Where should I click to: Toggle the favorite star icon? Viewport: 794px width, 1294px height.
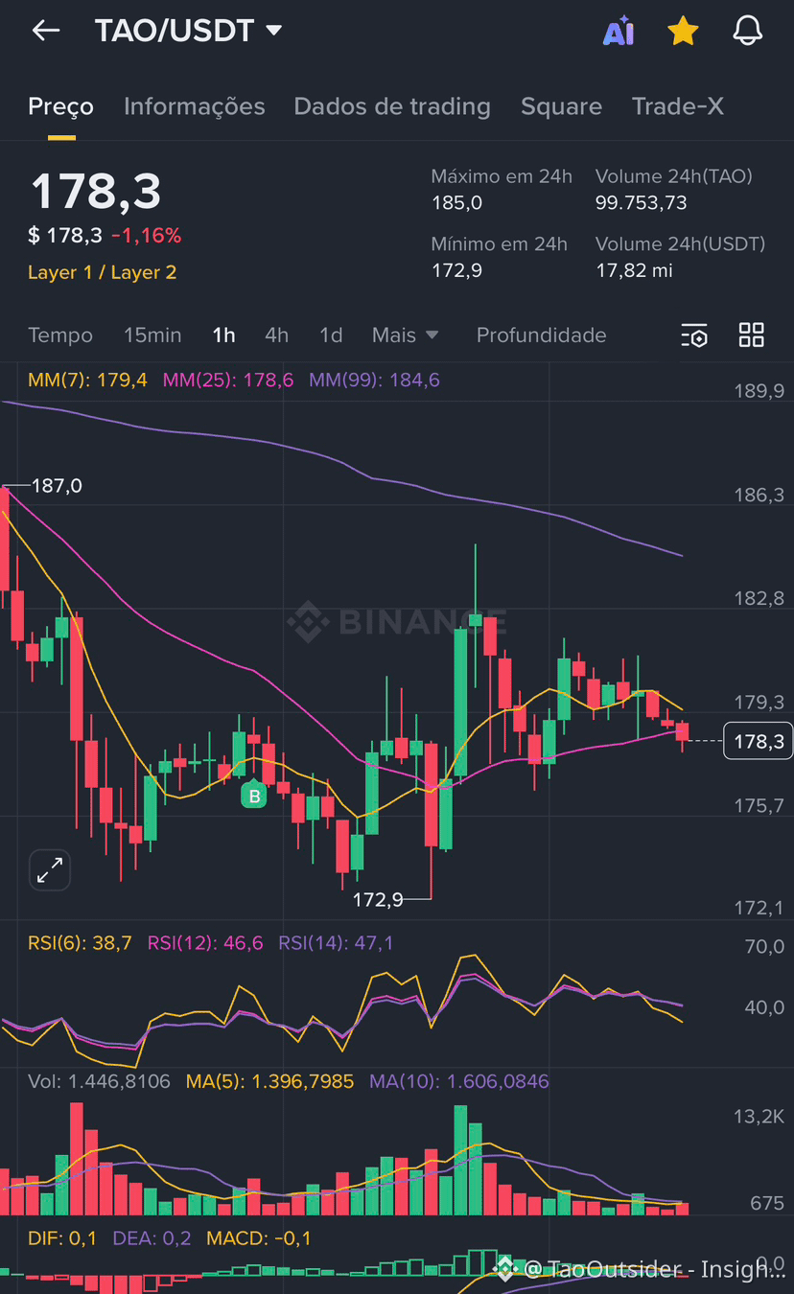pyautogui.click(x=683, y=31)
